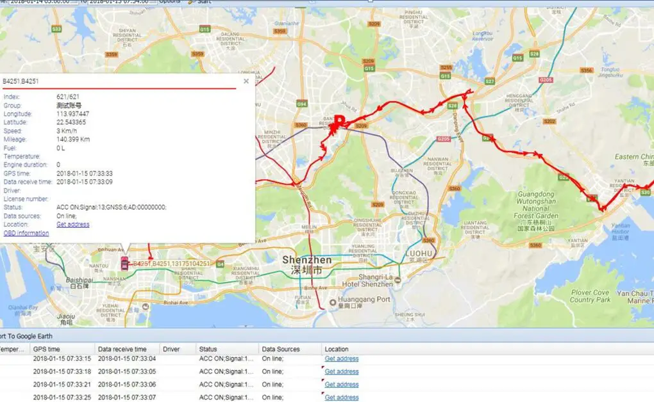The width and height of the screenshot is (654, 402).
Task: Click the Huanggang Port map marker
Action: [332, 301]
